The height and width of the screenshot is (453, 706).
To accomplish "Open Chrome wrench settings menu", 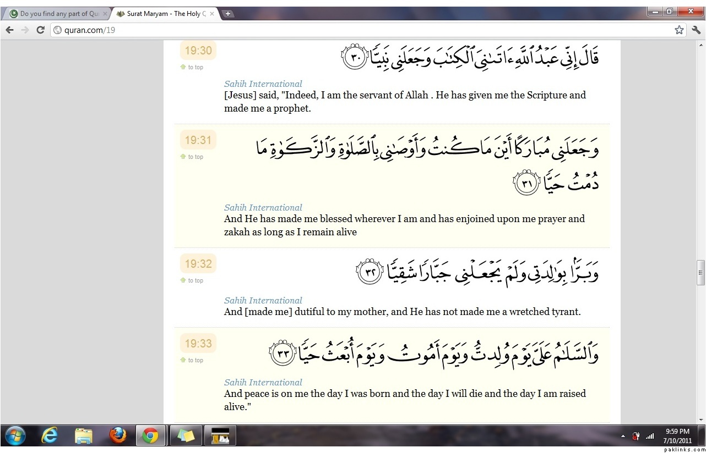I will pyautogui.click(x=696, y=30).
